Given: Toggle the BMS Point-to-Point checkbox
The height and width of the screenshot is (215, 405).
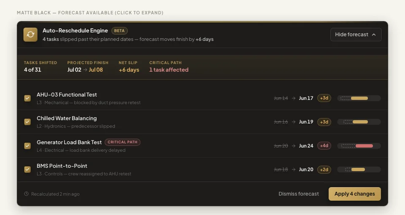Looking at the screenshot, I should tap(27, 169).
